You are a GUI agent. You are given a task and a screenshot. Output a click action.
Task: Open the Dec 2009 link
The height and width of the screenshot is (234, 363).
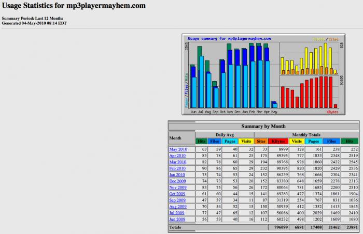[177, 181]
